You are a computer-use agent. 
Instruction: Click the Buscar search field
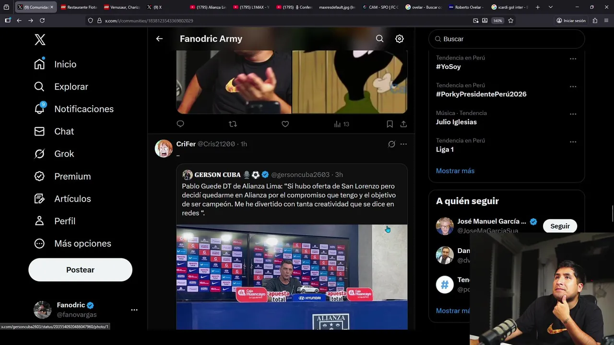507,39
